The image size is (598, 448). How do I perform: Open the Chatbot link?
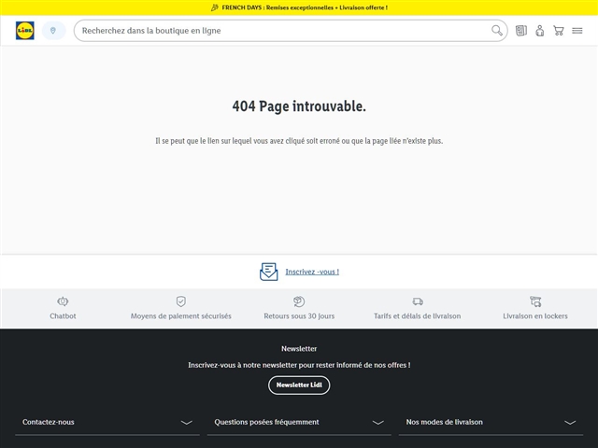(63, 315)
